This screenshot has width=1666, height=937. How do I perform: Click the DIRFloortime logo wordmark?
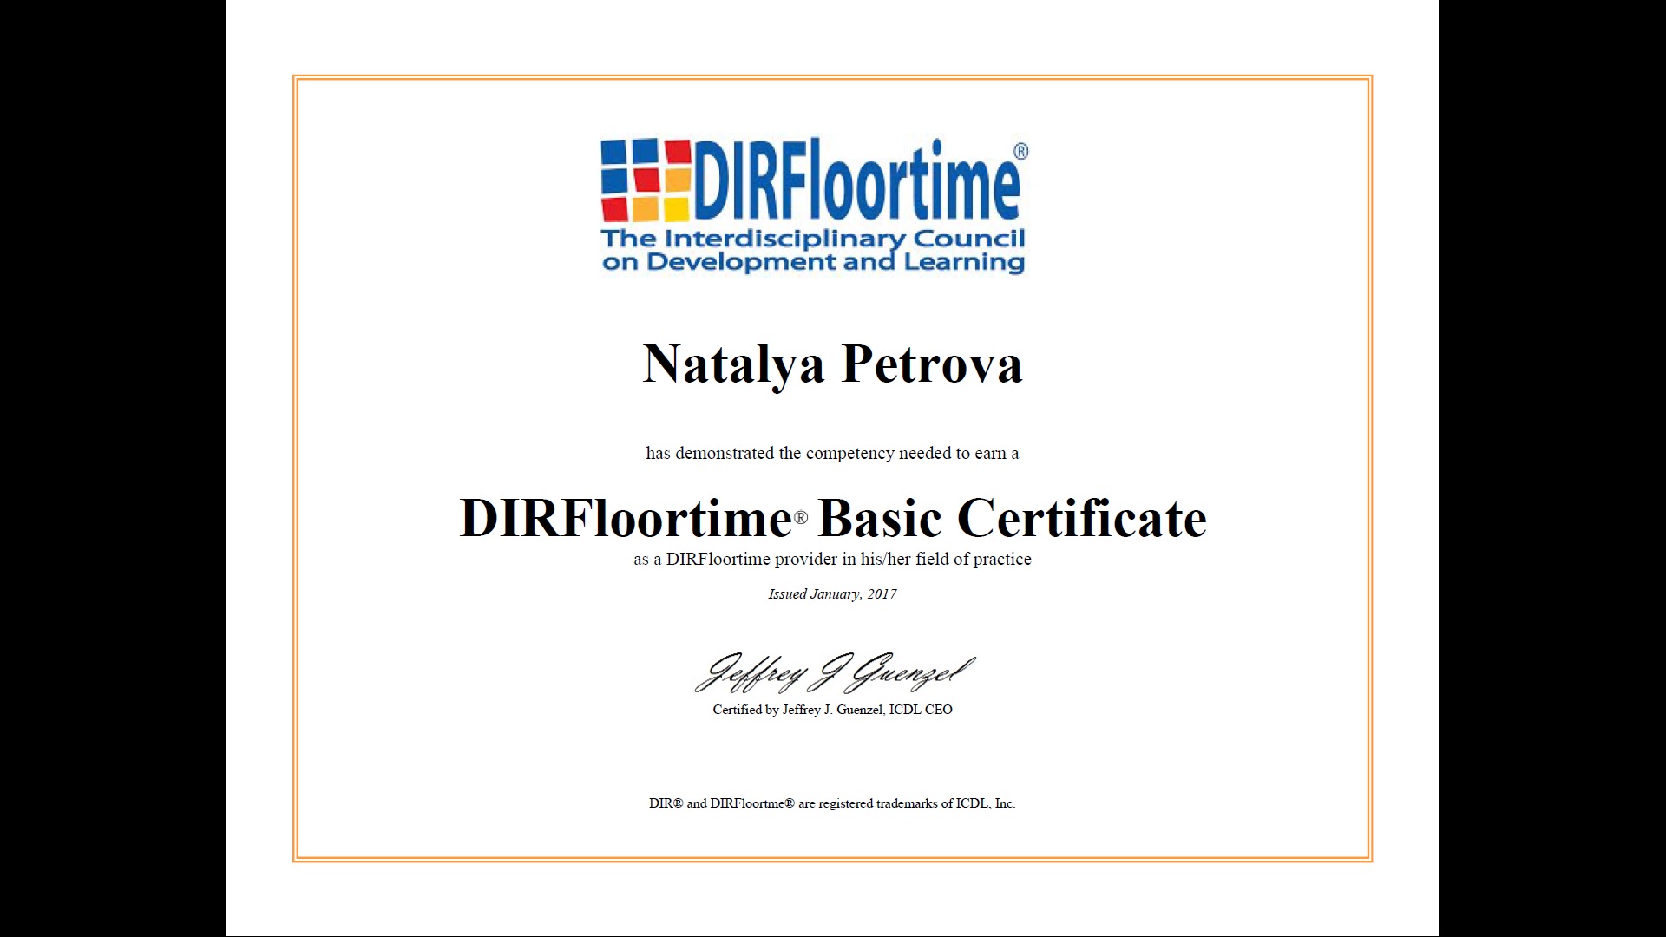click(x=856, y=180)
